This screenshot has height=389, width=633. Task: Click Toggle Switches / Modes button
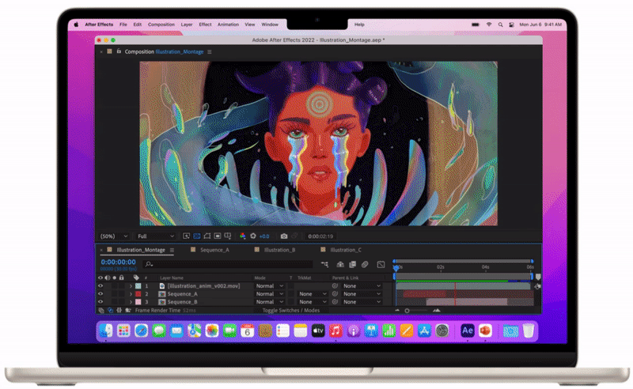pyautogui.click(x=290, y=310)
